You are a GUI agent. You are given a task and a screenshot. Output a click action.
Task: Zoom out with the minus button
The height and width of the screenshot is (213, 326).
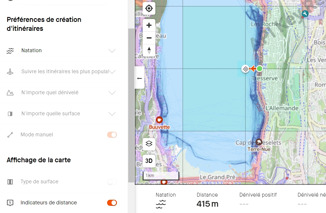coord(149,38)
